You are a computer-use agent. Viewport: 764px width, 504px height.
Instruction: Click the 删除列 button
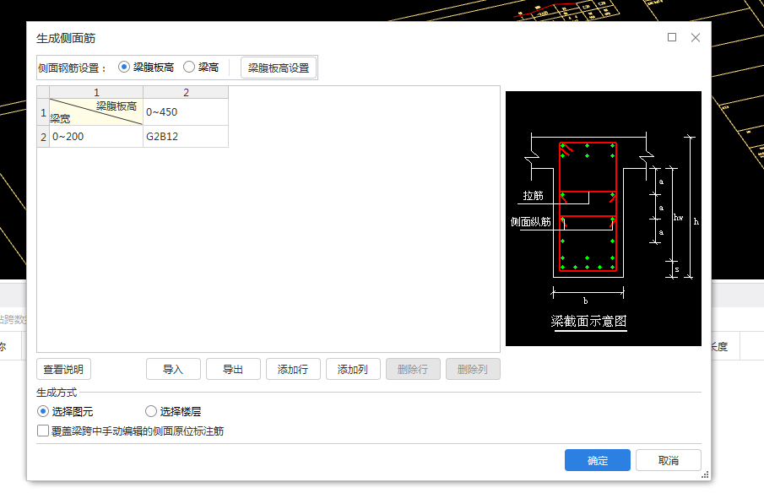tap(473, 369)
